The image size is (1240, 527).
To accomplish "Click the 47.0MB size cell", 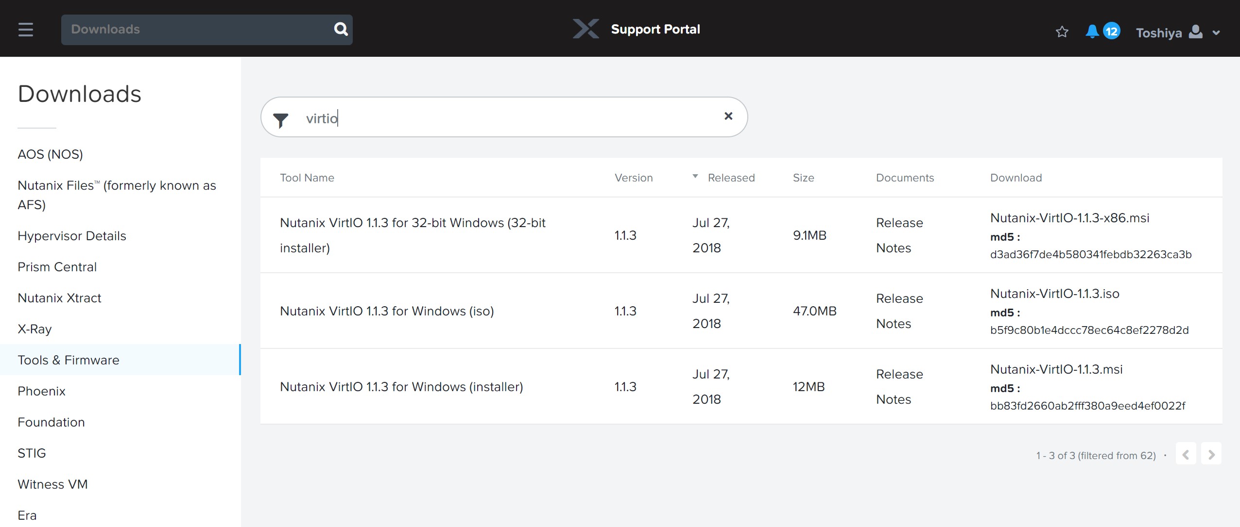I will pyautogui.click(x=815, y=311).
